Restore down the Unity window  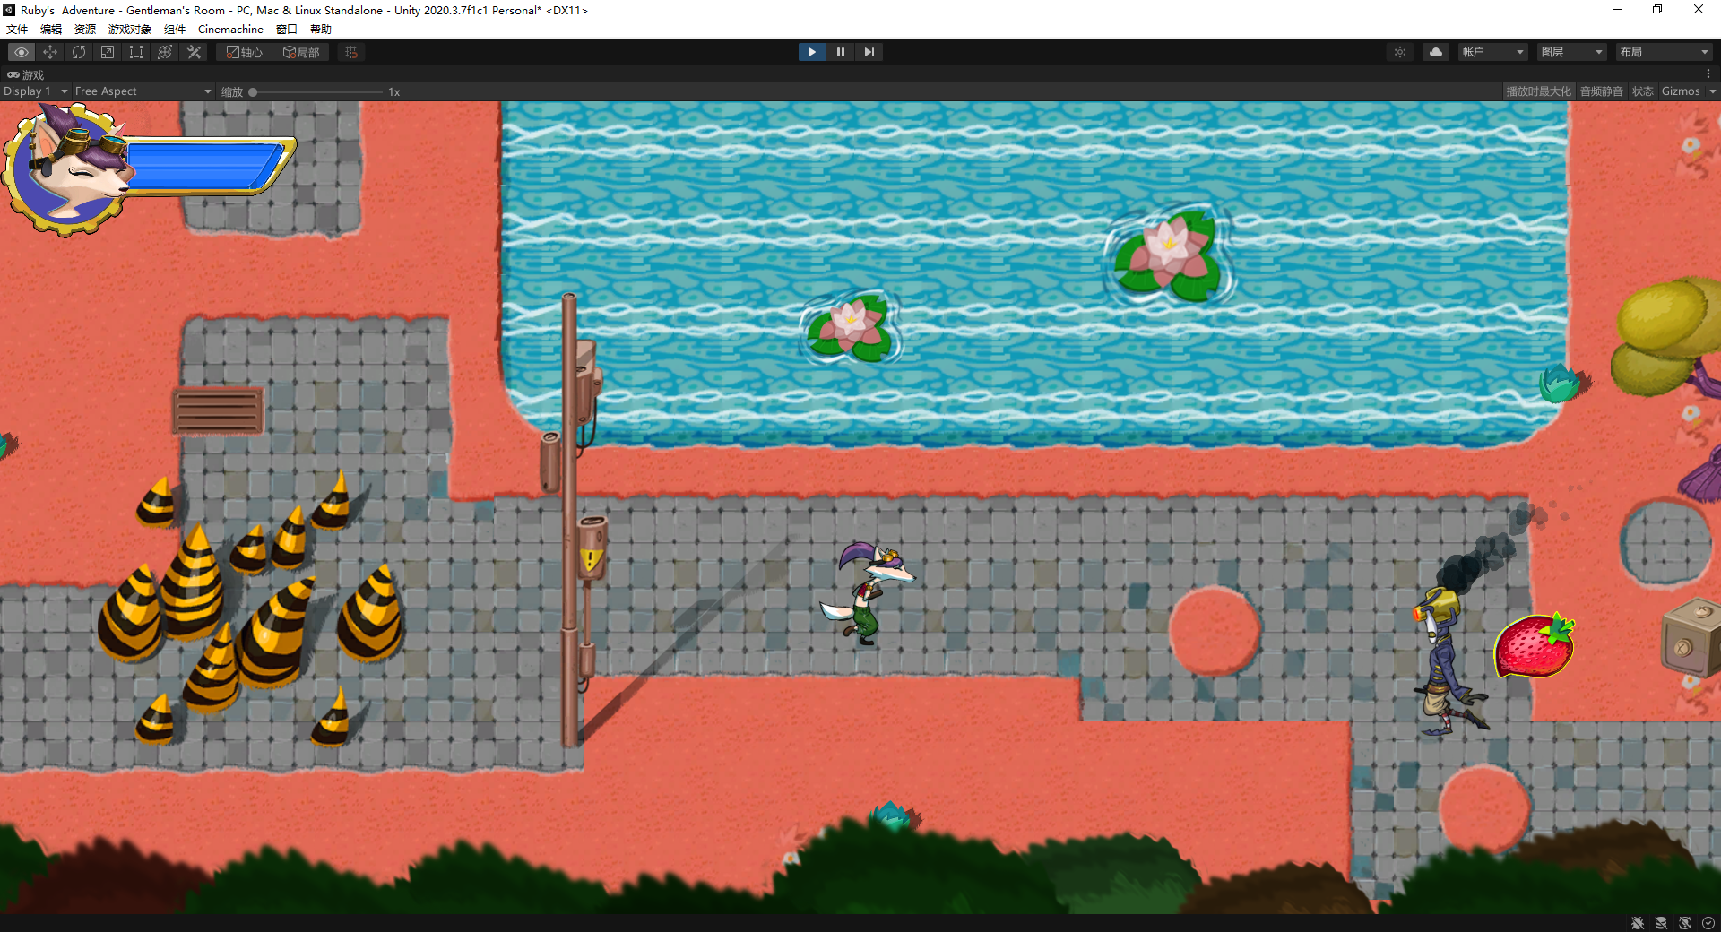[x=1657, y=10]
